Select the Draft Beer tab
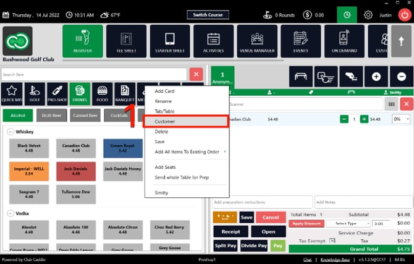 pyautogui.click(x=51, y=116)
